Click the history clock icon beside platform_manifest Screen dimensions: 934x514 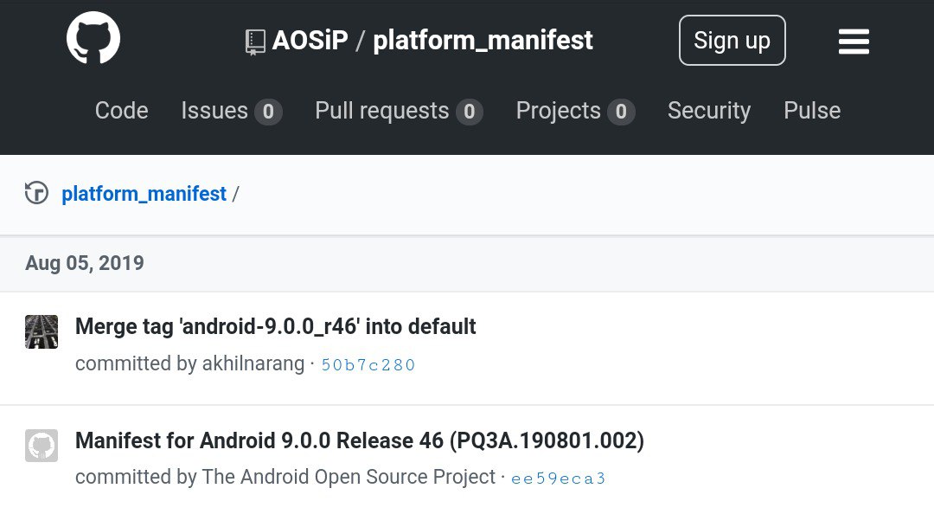(x=36, y=193)
